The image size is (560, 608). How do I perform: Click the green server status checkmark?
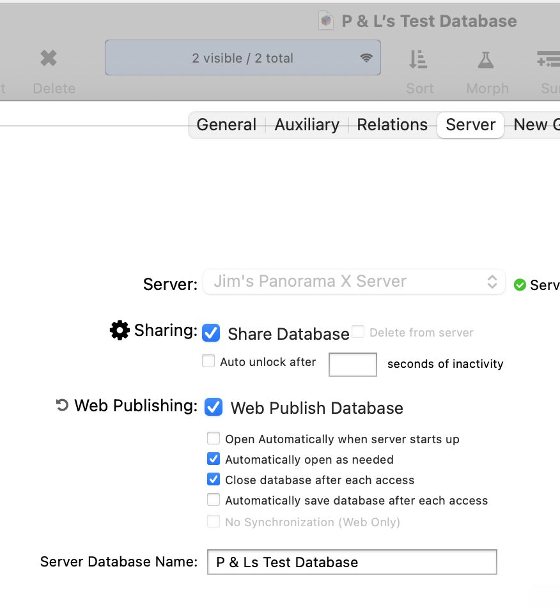click(520, 285)
